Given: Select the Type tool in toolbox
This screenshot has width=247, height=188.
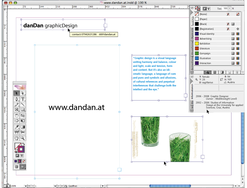Looking at the screenshot, I should [23, 99].
